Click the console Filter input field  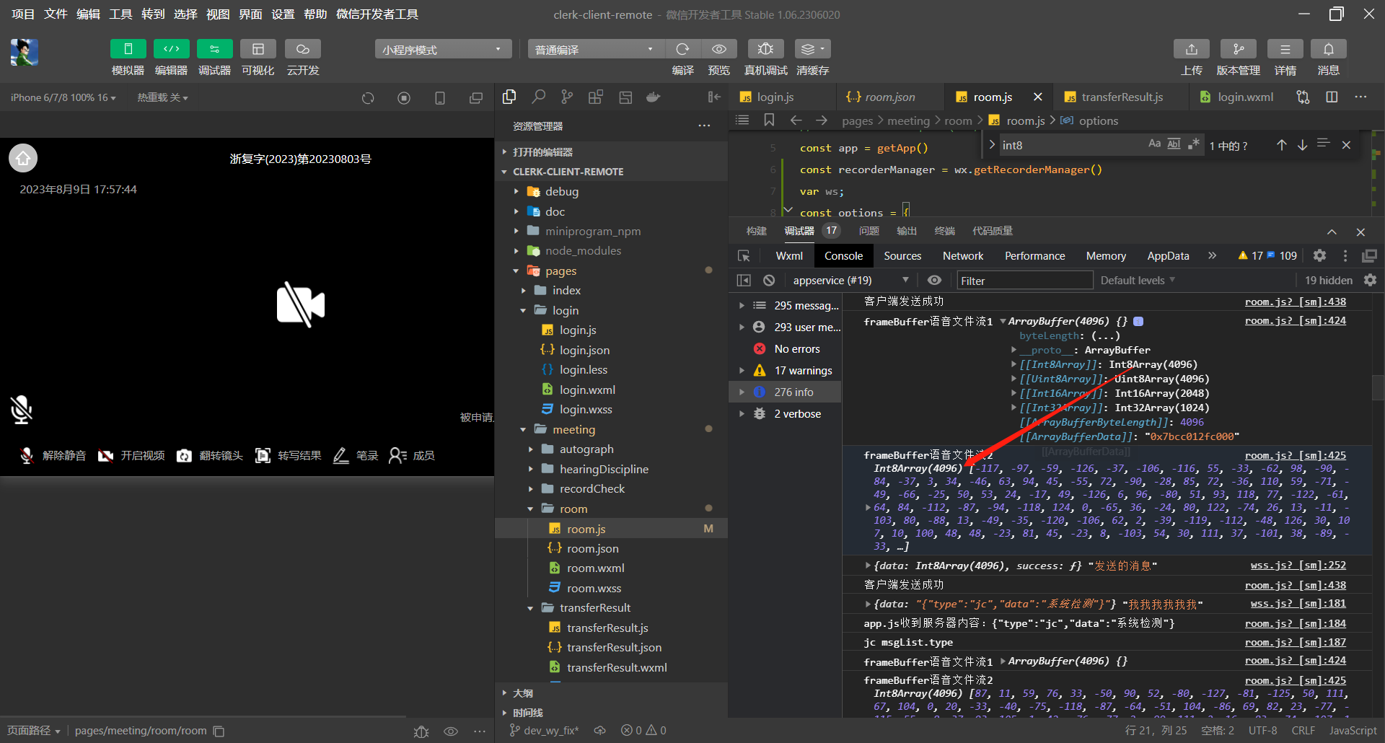click(x=1024, y=281)
